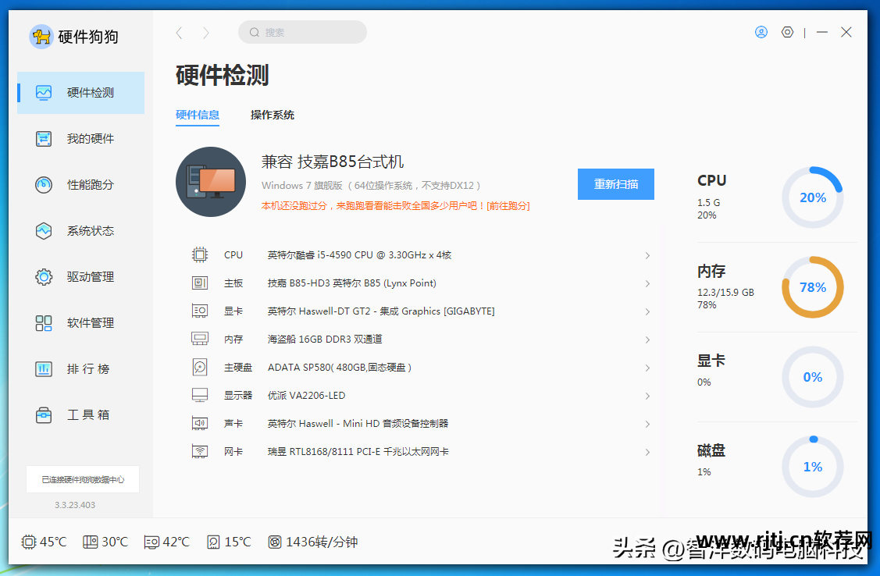Click the version number 3.3.23.403
880x576 pixels.
point(75,505)
